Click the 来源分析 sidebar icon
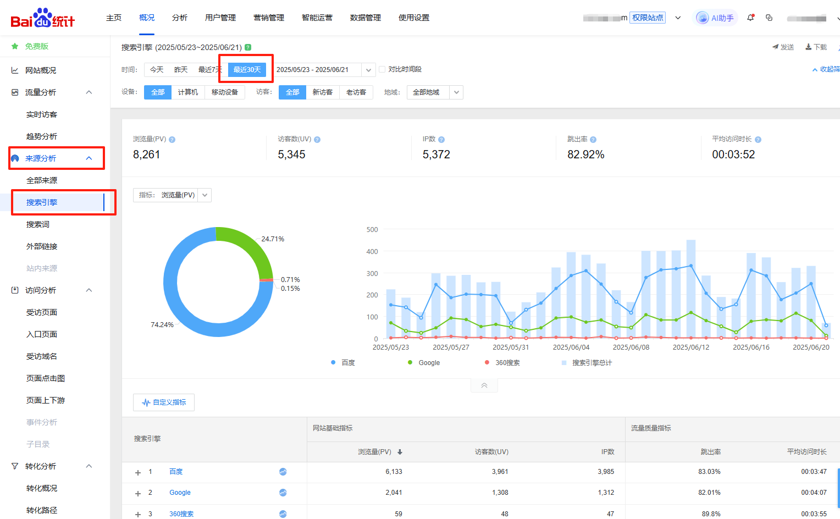The image size is (840, 519). 15,158
